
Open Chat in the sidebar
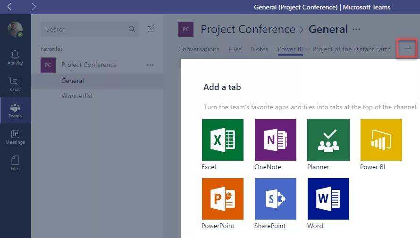point(15,84)
